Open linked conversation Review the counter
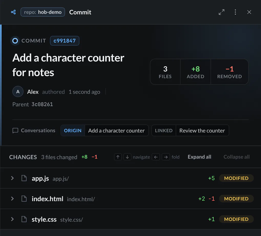The width and height of the screenshot is (261, 236). 190,131
